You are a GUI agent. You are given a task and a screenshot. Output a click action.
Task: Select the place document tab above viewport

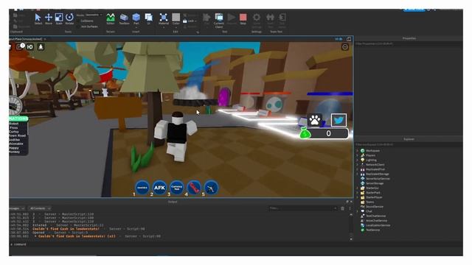[x=28, y=39]
